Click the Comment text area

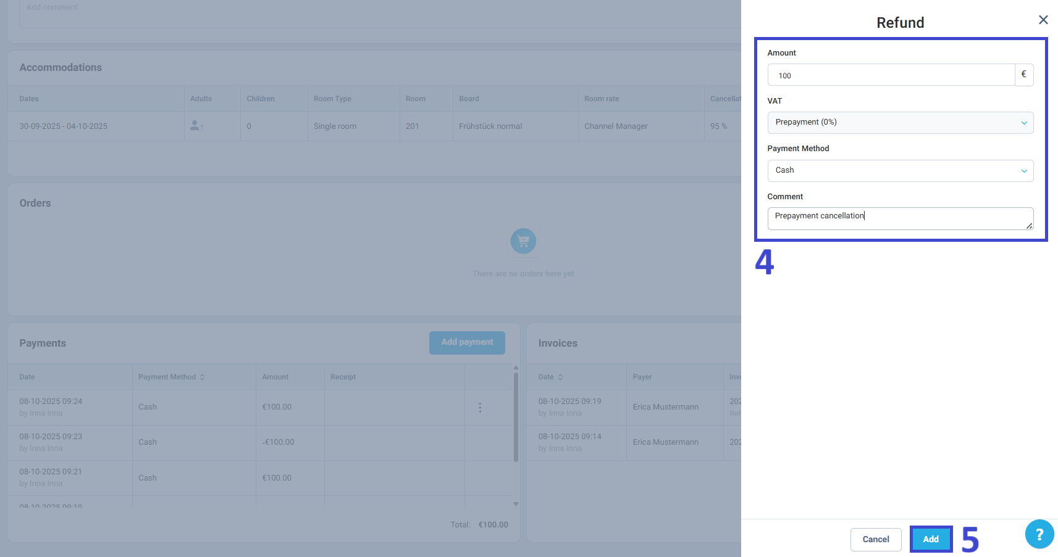click(900, 218)
